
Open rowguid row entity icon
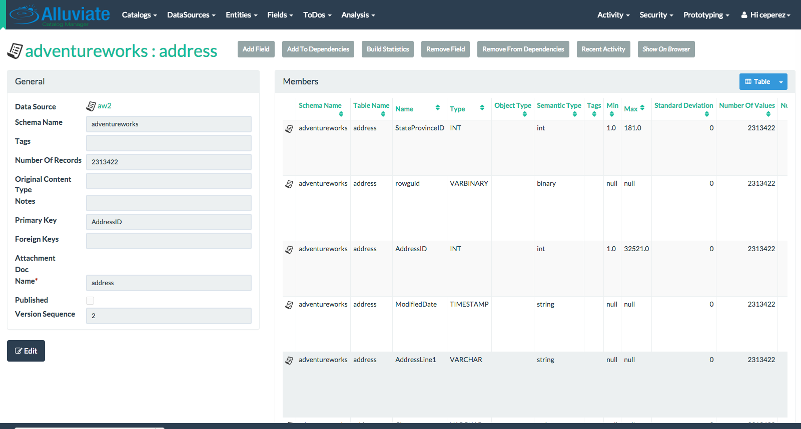(289, 184)
